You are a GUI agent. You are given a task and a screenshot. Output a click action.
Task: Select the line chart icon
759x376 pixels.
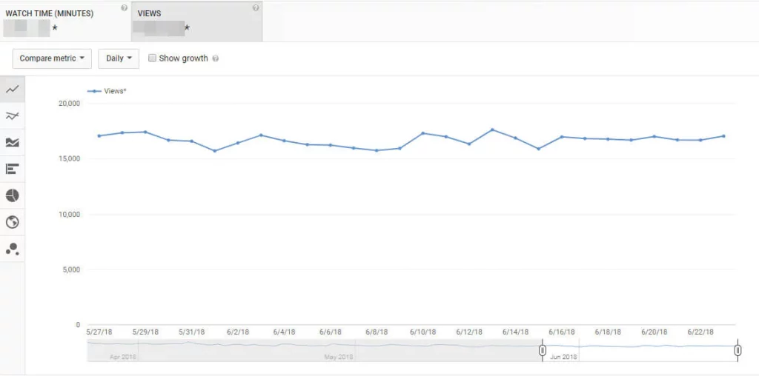coord(12,89)
